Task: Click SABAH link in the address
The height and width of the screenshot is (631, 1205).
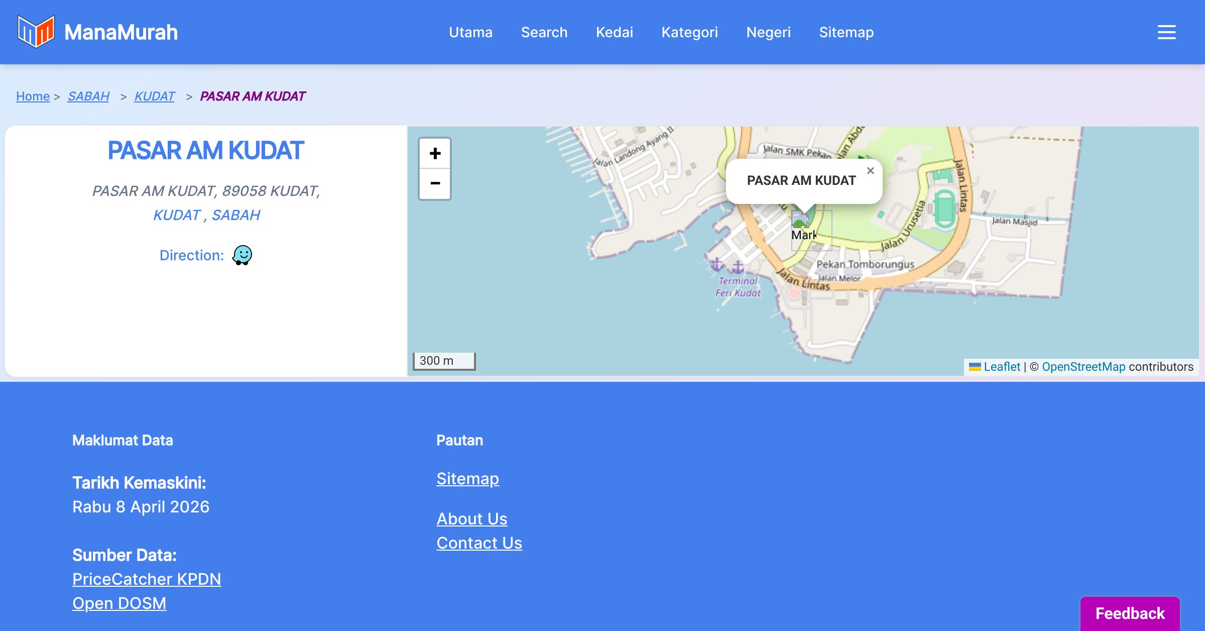Action: (235, 215)
